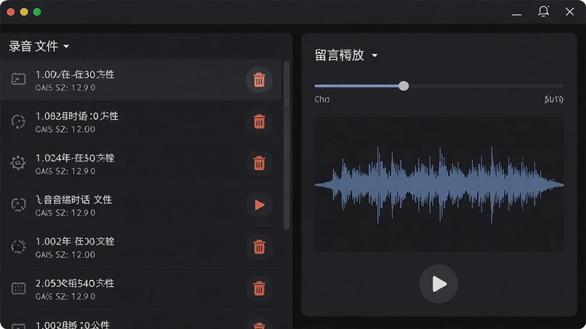Click the slider end time label
586x329 pixels.
tap(554, 99)
